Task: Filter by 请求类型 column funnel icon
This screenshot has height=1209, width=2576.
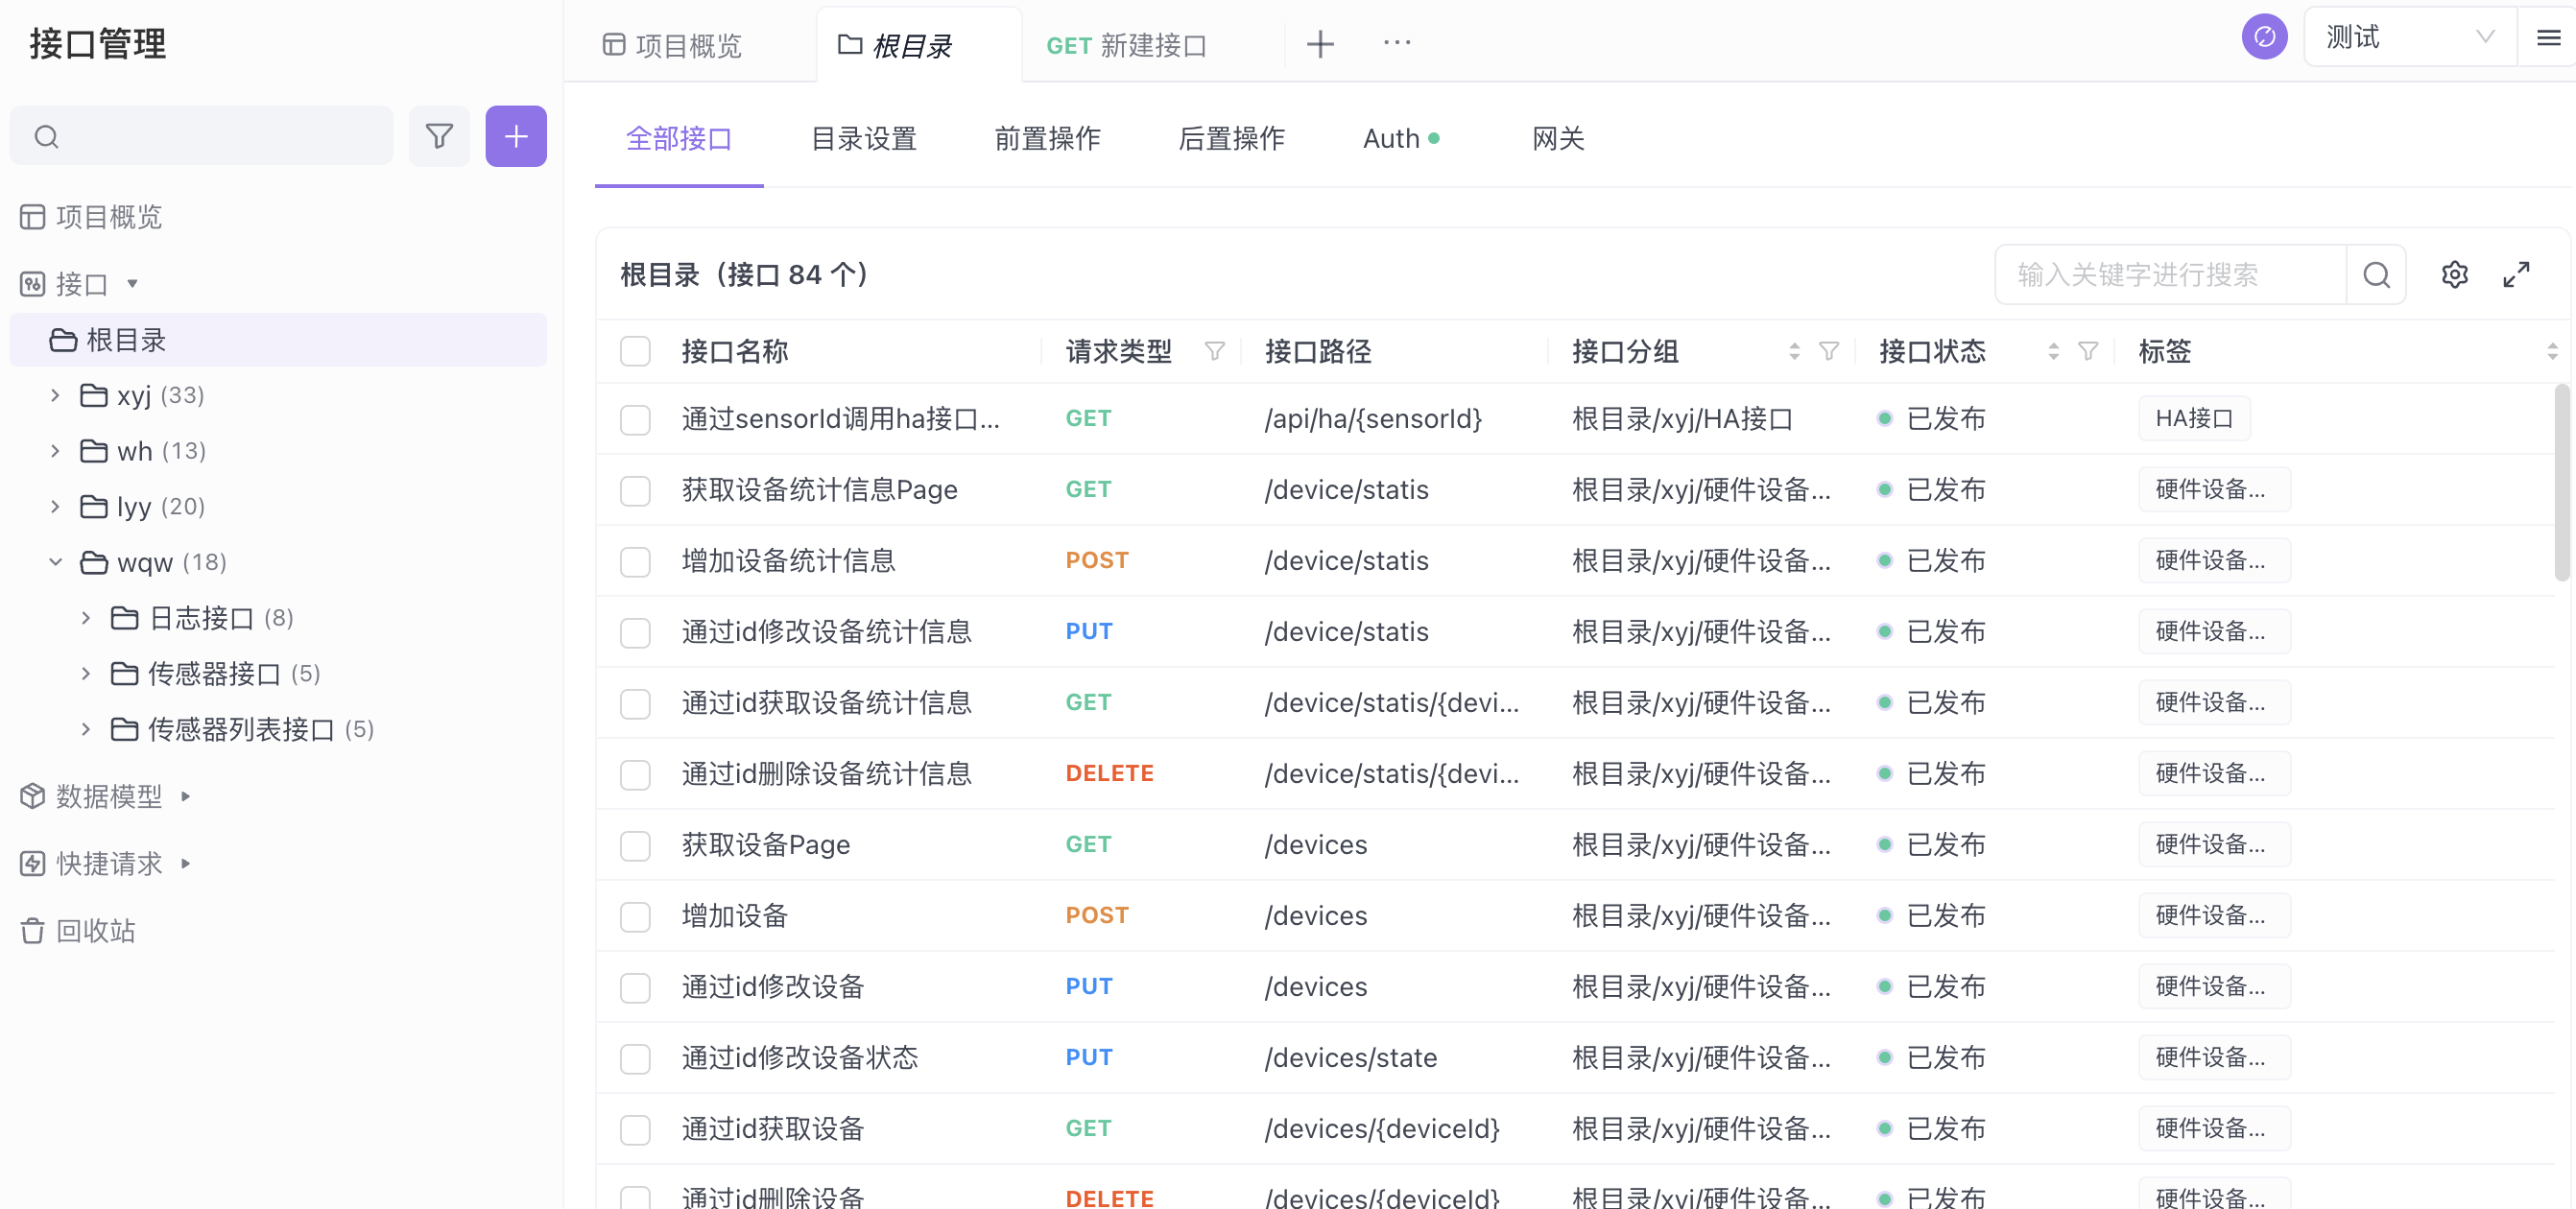Action: click(1214, 351)
